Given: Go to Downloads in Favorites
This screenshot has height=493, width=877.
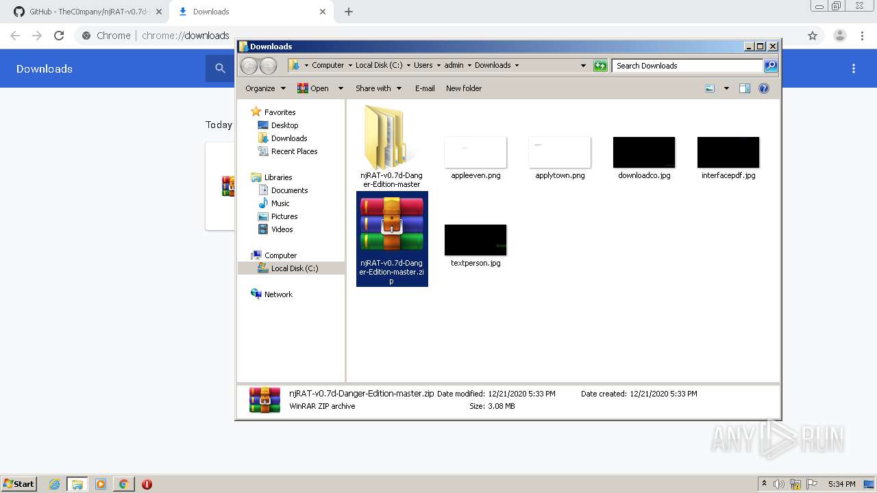Looking at the screenshot, I should 282,138.
